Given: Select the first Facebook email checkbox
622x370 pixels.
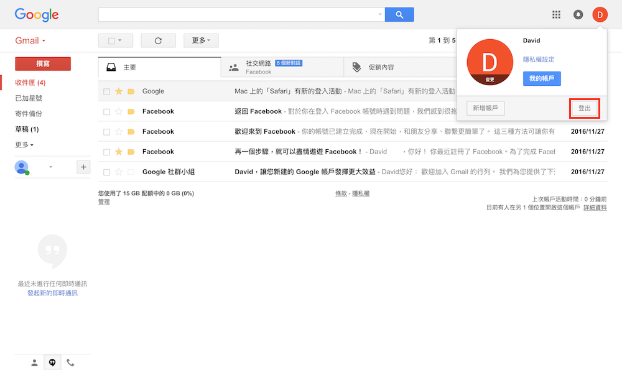Looking at the screenshot, I should click(107, 112).
